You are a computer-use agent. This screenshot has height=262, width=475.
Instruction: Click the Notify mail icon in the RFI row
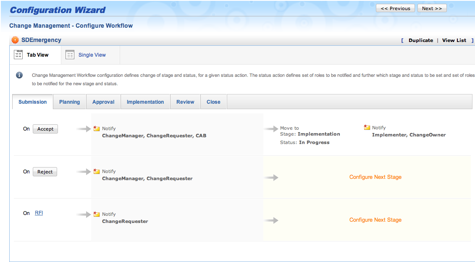(x=96, y=213)
